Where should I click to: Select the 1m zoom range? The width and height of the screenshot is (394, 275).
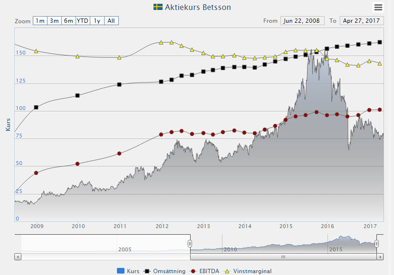point(40,21)
